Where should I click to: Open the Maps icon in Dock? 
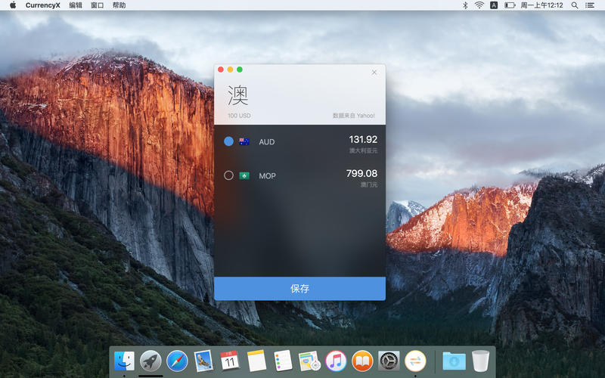coord(309,361)
